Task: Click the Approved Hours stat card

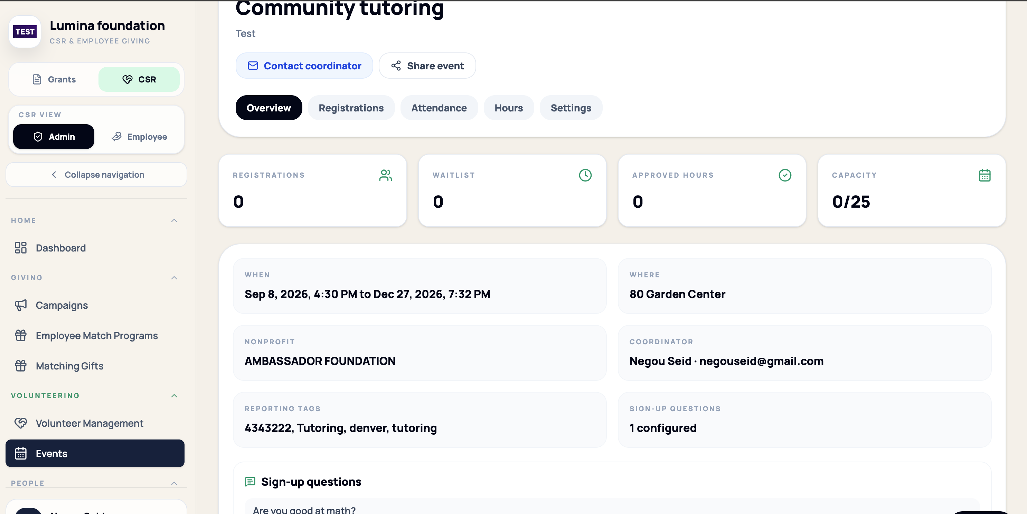Action: tap(712, 190)
